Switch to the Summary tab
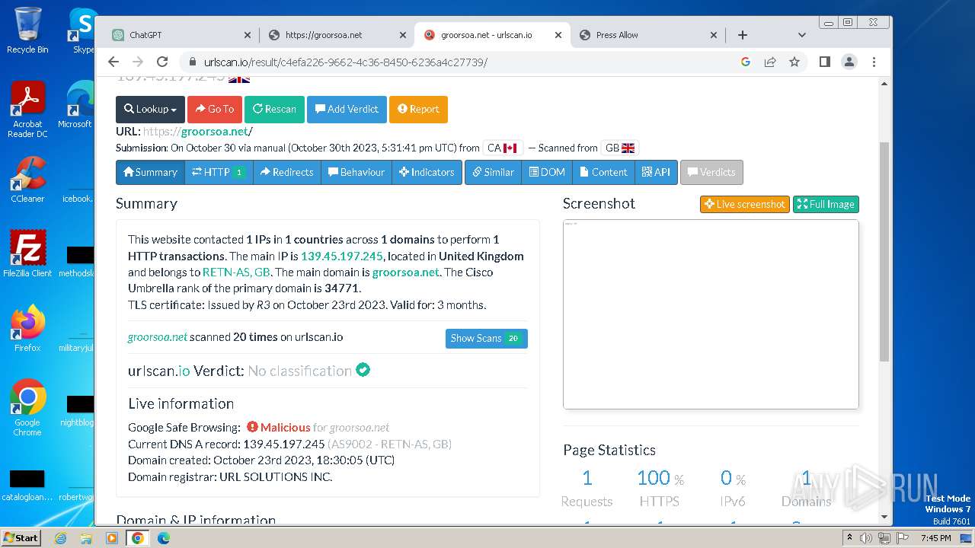This screenshot has width=975, height=548. [x=150, y=172]
